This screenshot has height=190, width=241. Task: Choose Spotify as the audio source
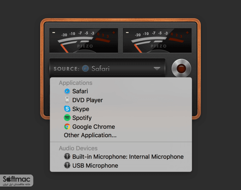(x=82, y=118)
